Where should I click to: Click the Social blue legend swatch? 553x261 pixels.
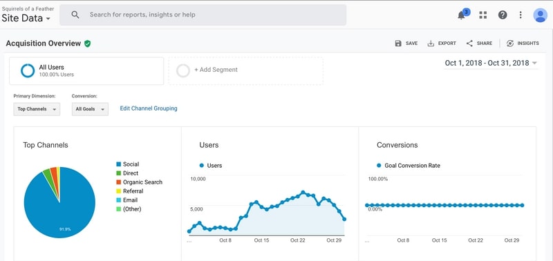coord(118,164)
